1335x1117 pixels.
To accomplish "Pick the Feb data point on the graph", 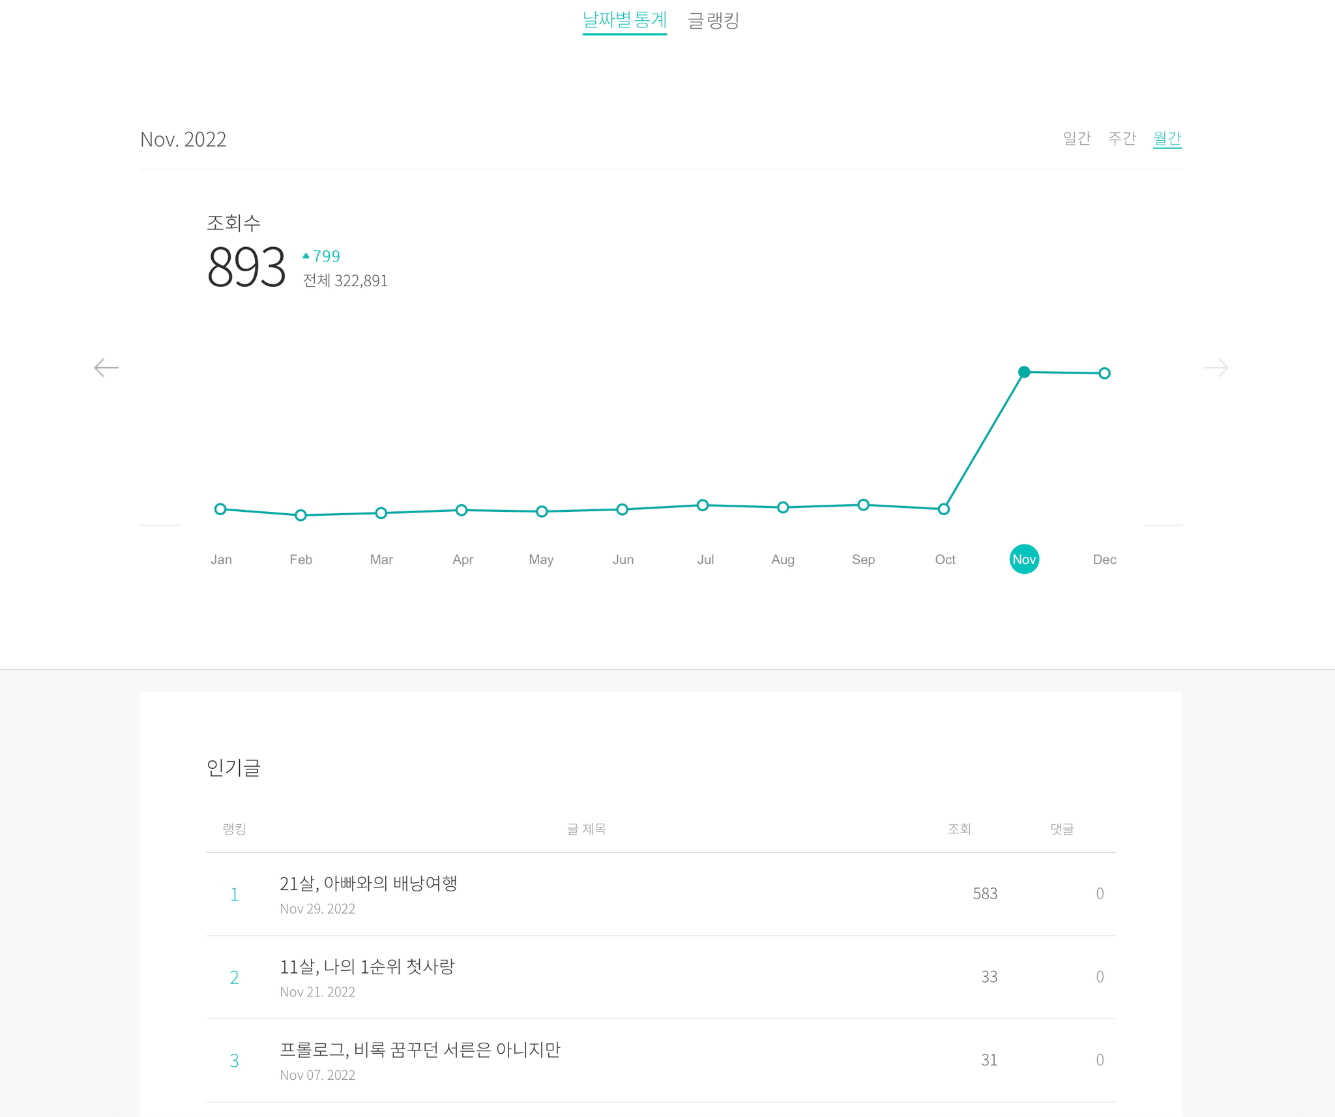I will click(301, 515).
